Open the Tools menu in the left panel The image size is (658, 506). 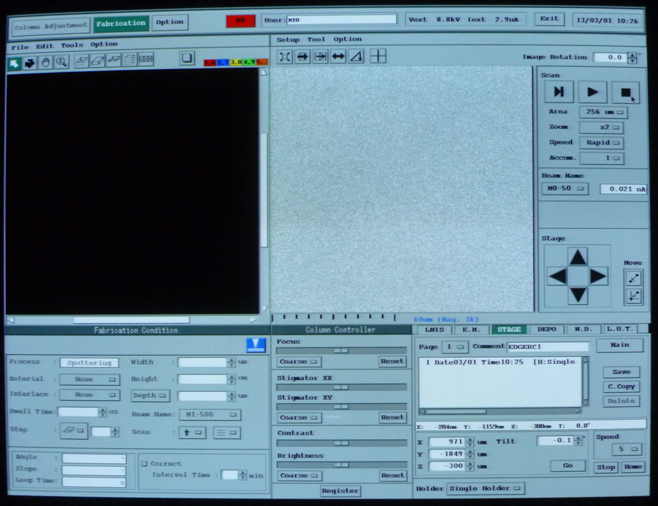click(x=72, y=46)
